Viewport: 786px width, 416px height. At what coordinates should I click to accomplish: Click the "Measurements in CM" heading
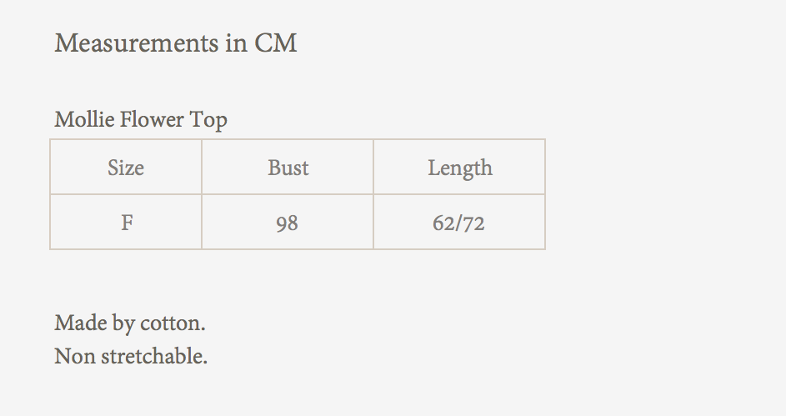176,43
